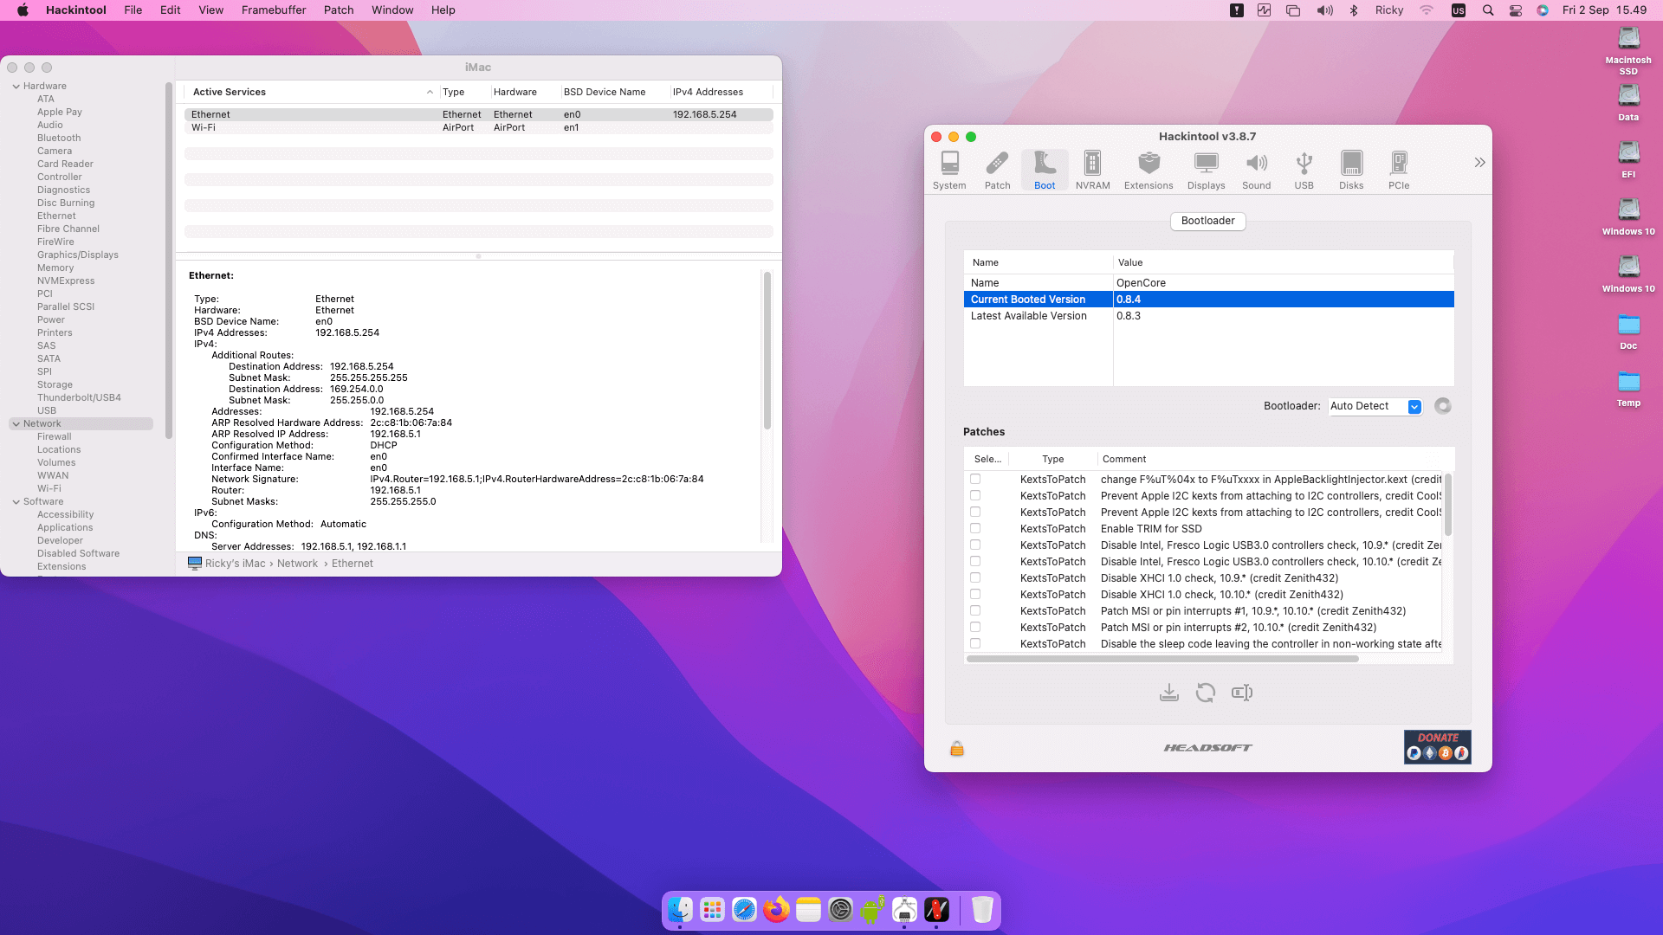Open the Extensions panel icon

click(x=1149, y=167)
